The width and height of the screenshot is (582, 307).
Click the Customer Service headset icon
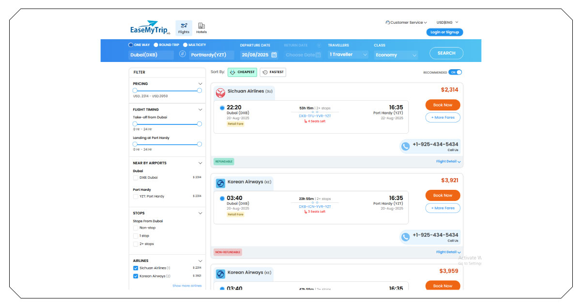point(387,22)
